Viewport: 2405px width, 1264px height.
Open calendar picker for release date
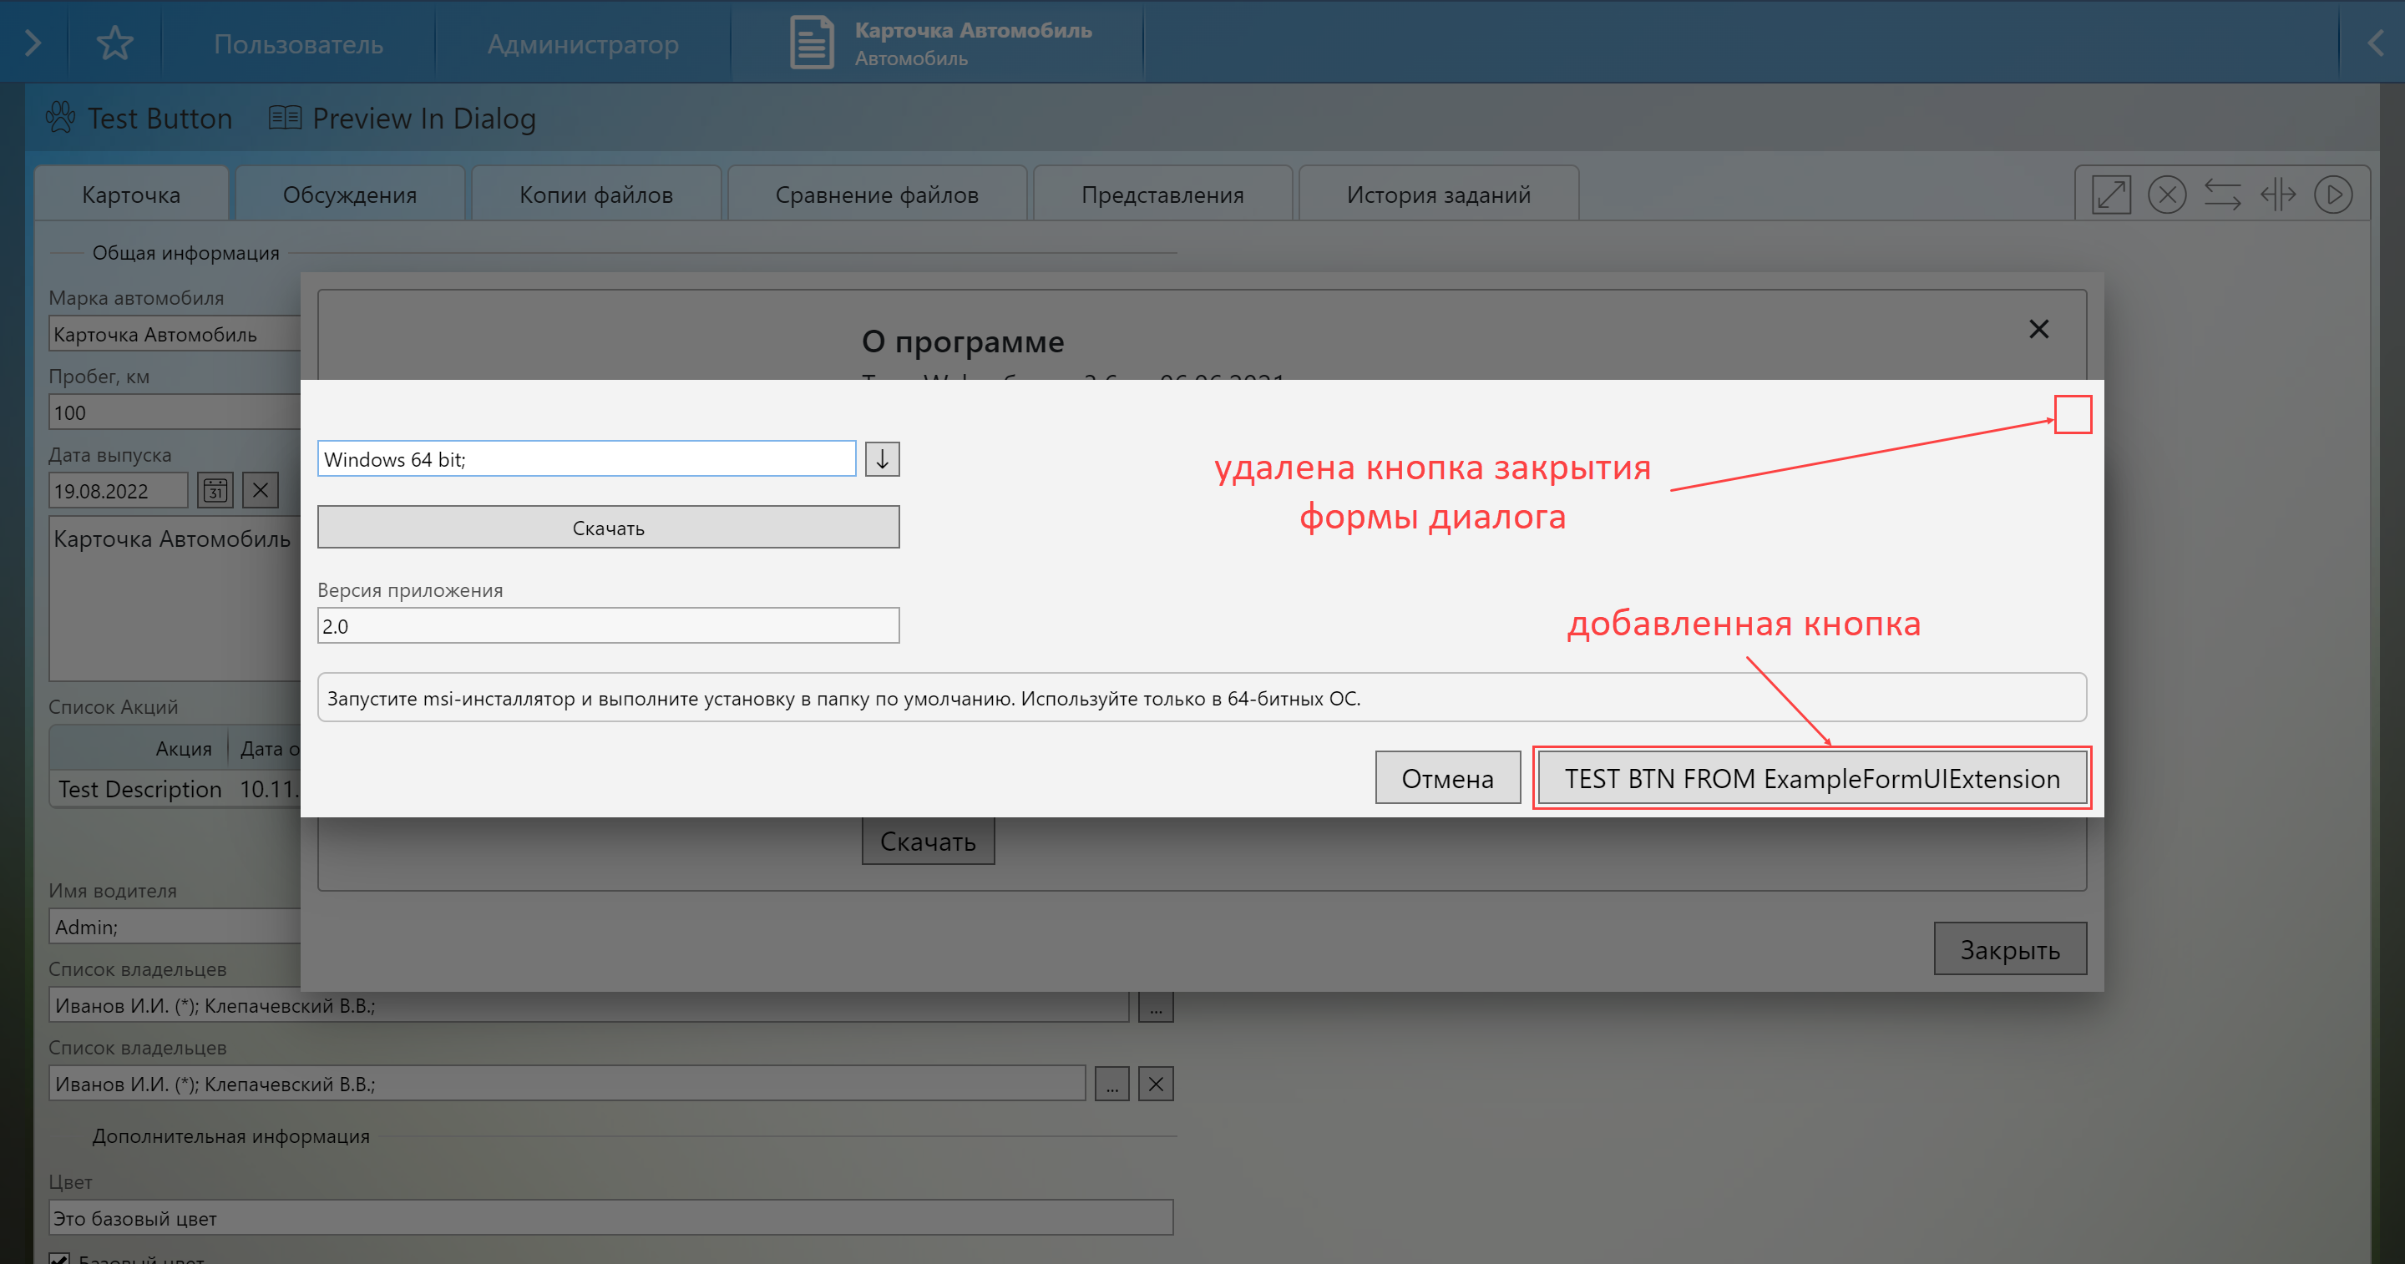(x=215, y=490)
